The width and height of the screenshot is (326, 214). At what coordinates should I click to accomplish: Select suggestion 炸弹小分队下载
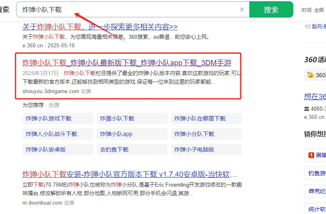point(206,134)
